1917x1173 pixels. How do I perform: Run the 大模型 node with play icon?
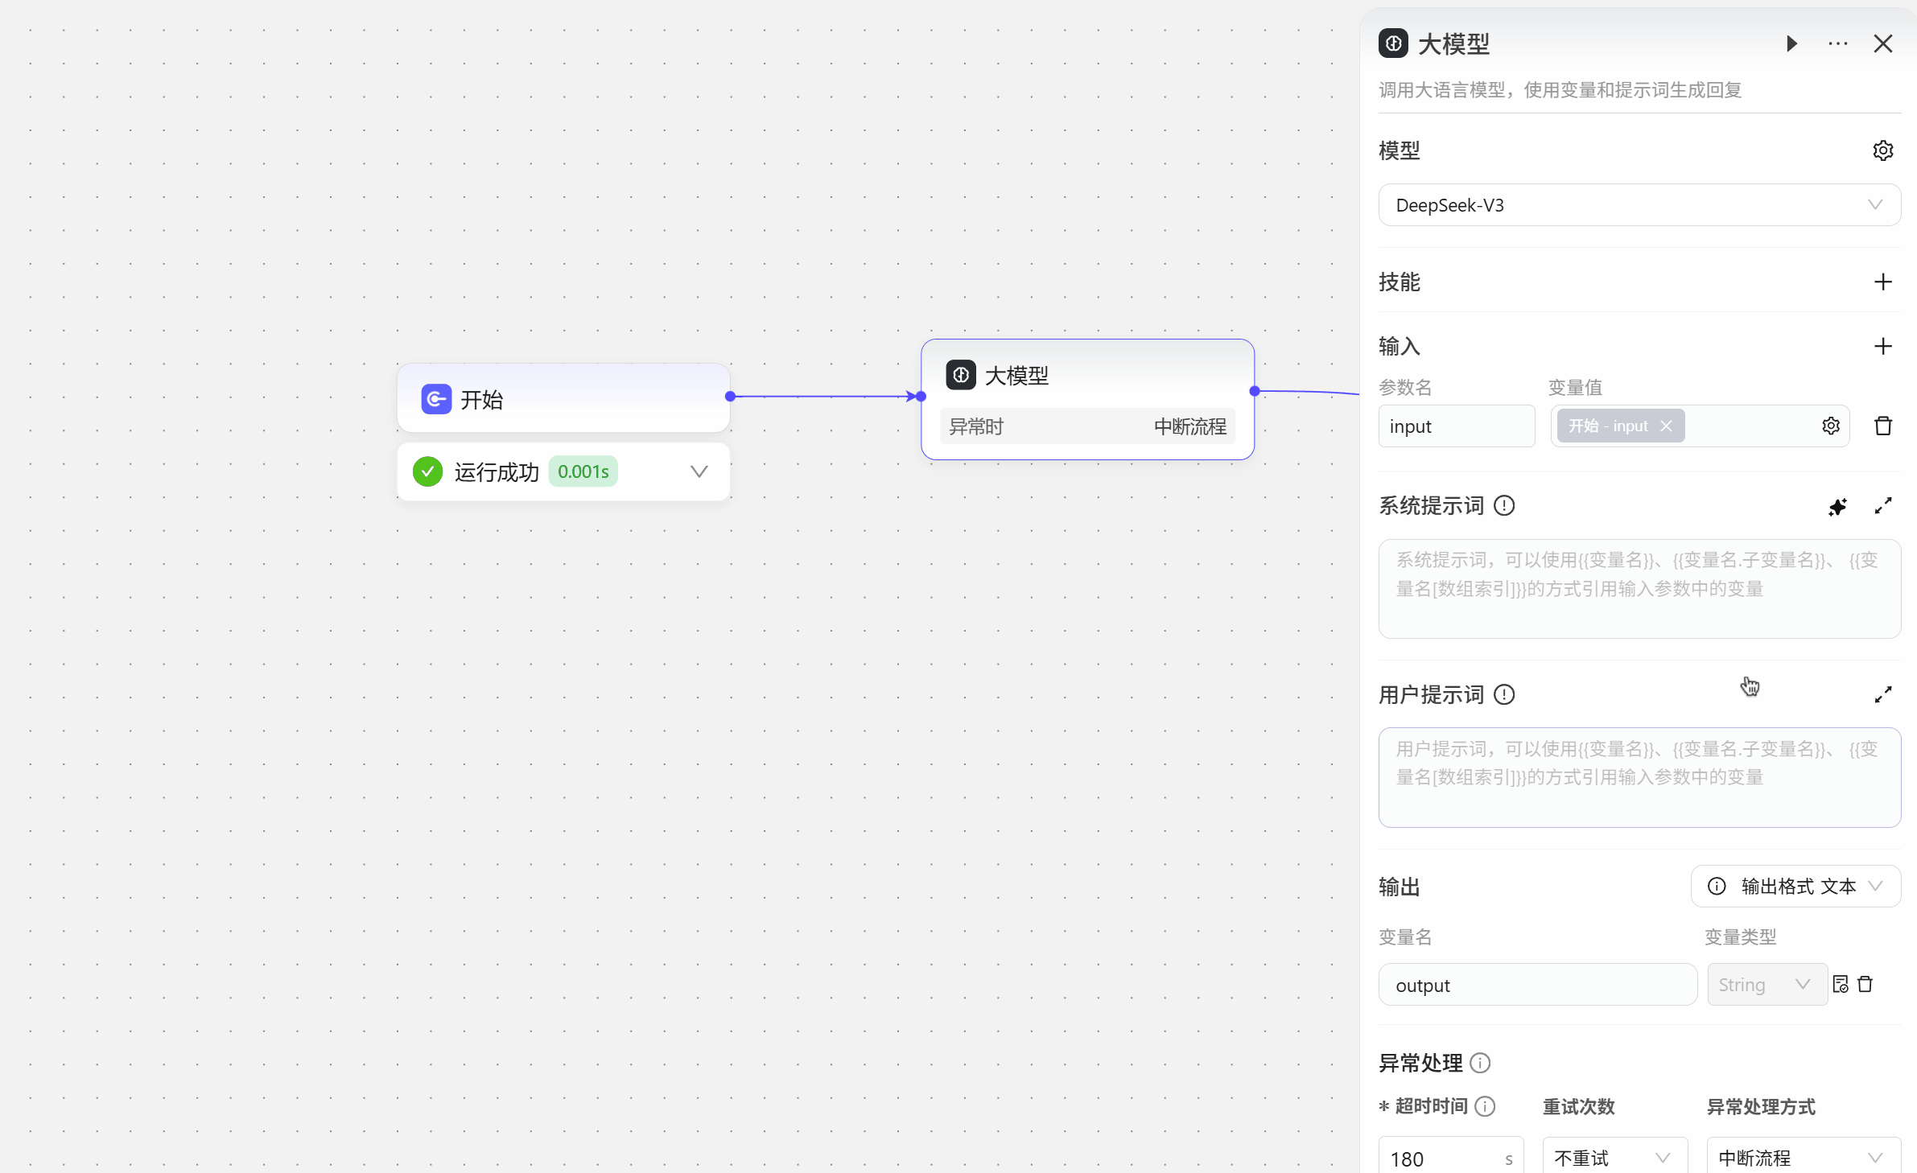click(x=1791, y=43)
